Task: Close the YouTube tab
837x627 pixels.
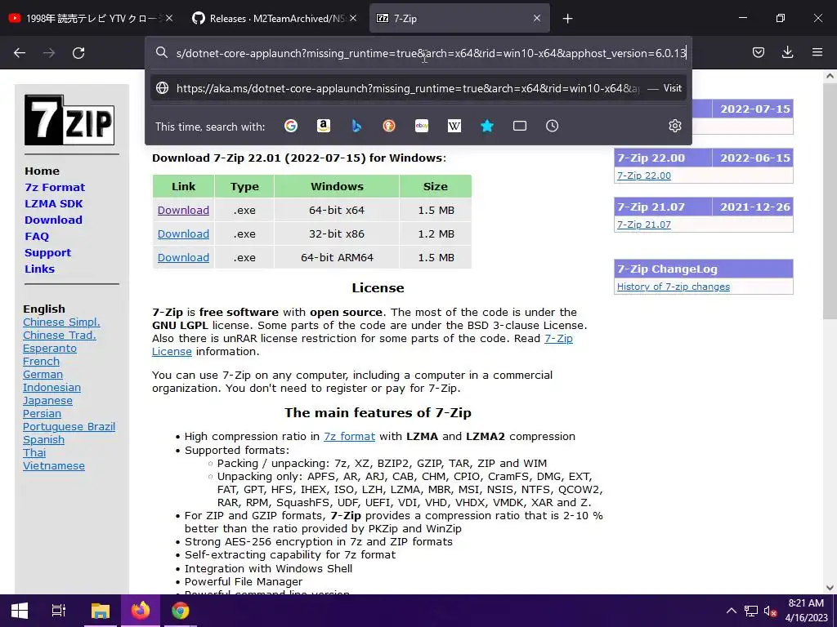Action: [x=169, y=18]
